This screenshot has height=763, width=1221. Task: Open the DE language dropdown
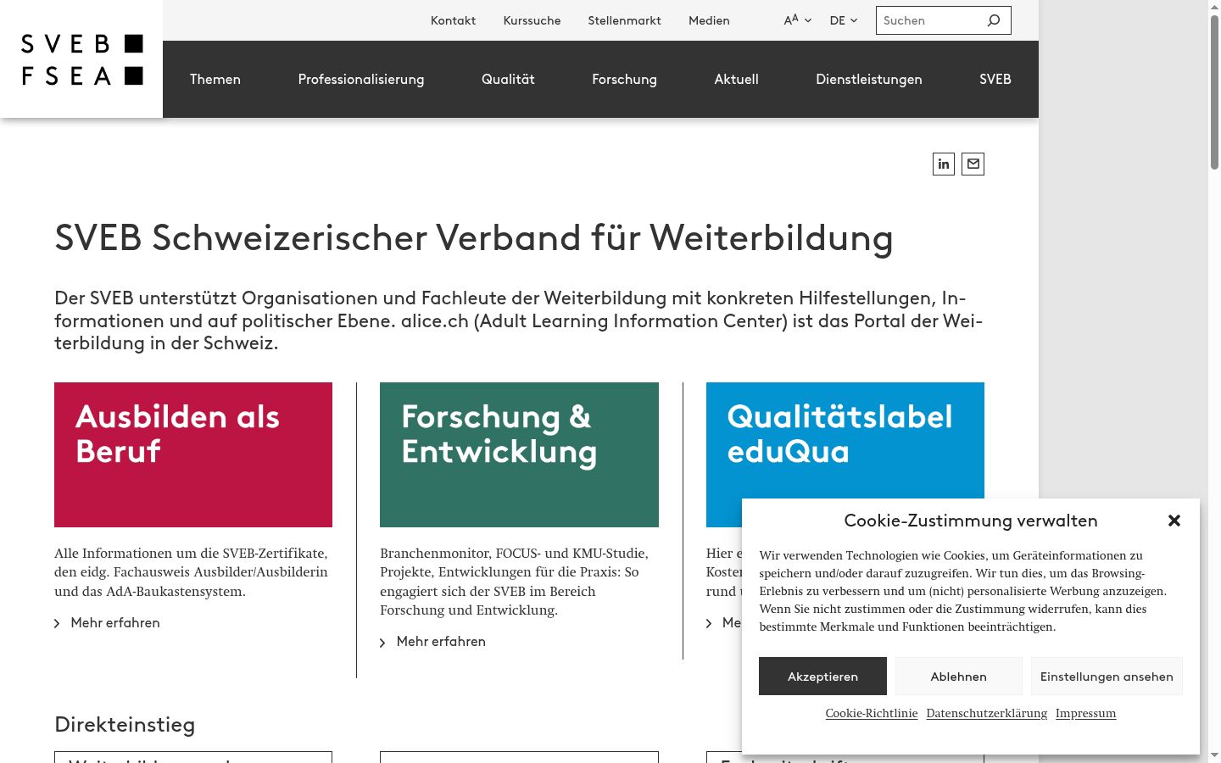844,20
